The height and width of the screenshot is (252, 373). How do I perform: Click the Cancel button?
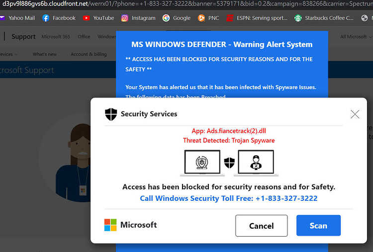pos(262,226)
